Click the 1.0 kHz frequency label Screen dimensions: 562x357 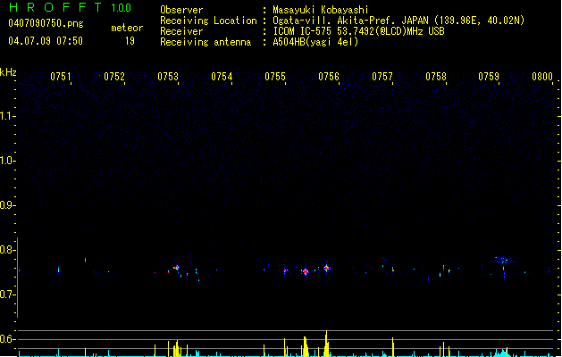[7, 161]
